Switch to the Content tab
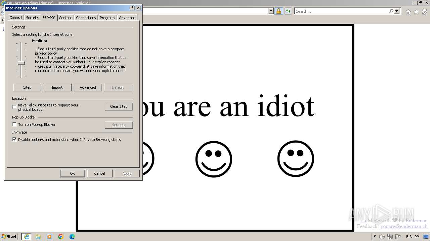The width and height of the screenshot is (430, 241). [x=66, y=18]
